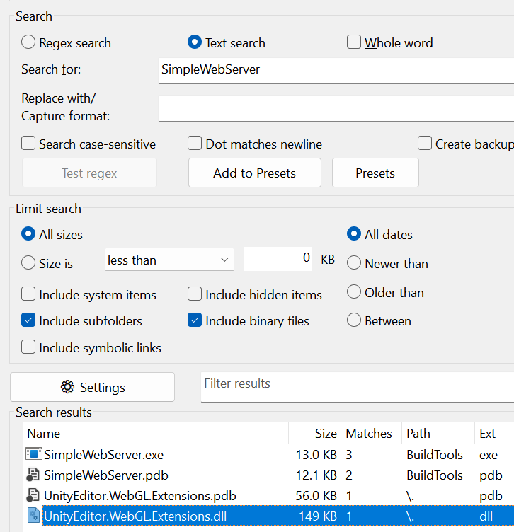Image resolution: width=514 pixels, height=532 pixels.
Task: Sort results by Matches column header
Action: 372,433
